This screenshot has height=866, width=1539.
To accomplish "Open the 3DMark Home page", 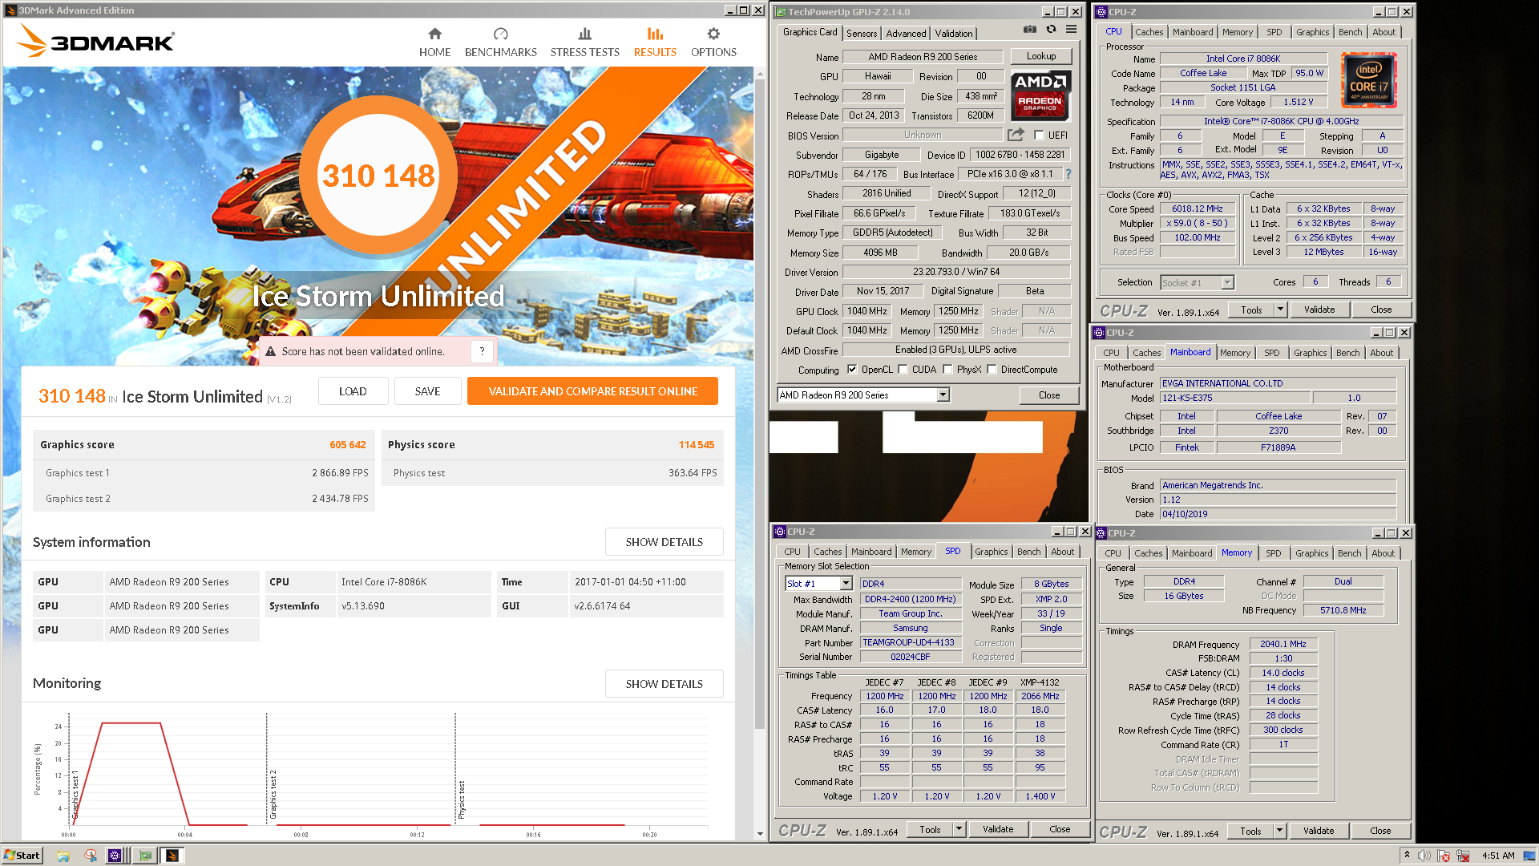I will pos(434,43).
